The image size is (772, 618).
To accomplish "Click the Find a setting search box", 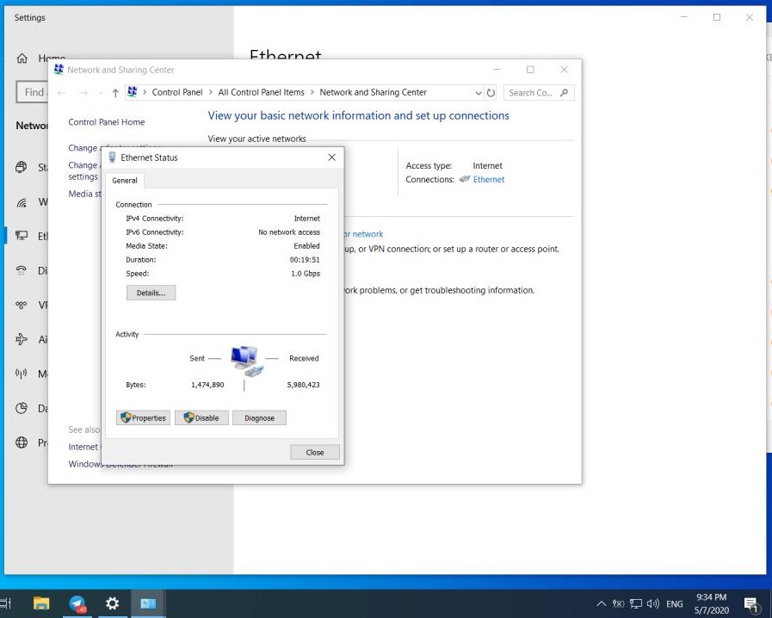I will (x=33, y=92).
